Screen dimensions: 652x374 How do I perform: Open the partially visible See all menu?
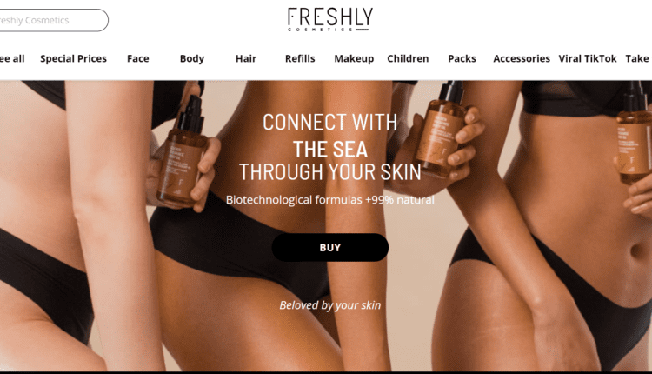pos(12,58)
